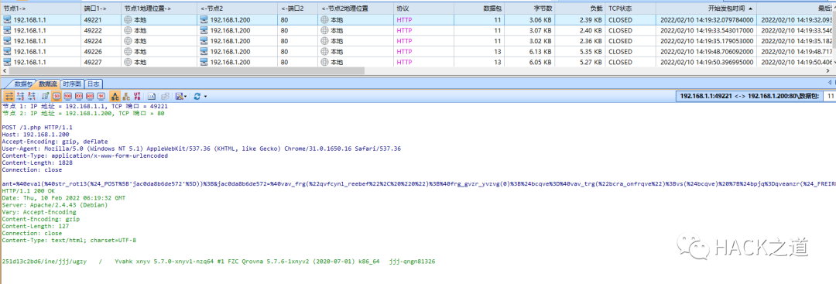Select the 500 display limit icon
Image resolution: width=836 pixels, height=284 pixels.
tap(90, 96)
